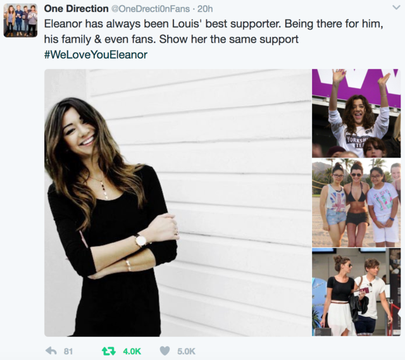Like the tweet with the heart icon
405x360 pixels.
(165, 351)
